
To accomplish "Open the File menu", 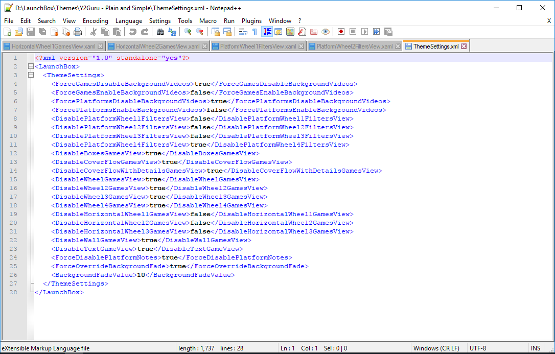I will pyautogui.click(x=9, y=21).
